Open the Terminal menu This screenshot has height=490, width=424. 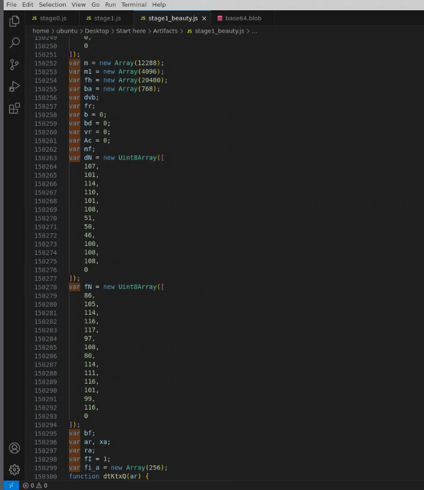(x=133, y=5)
